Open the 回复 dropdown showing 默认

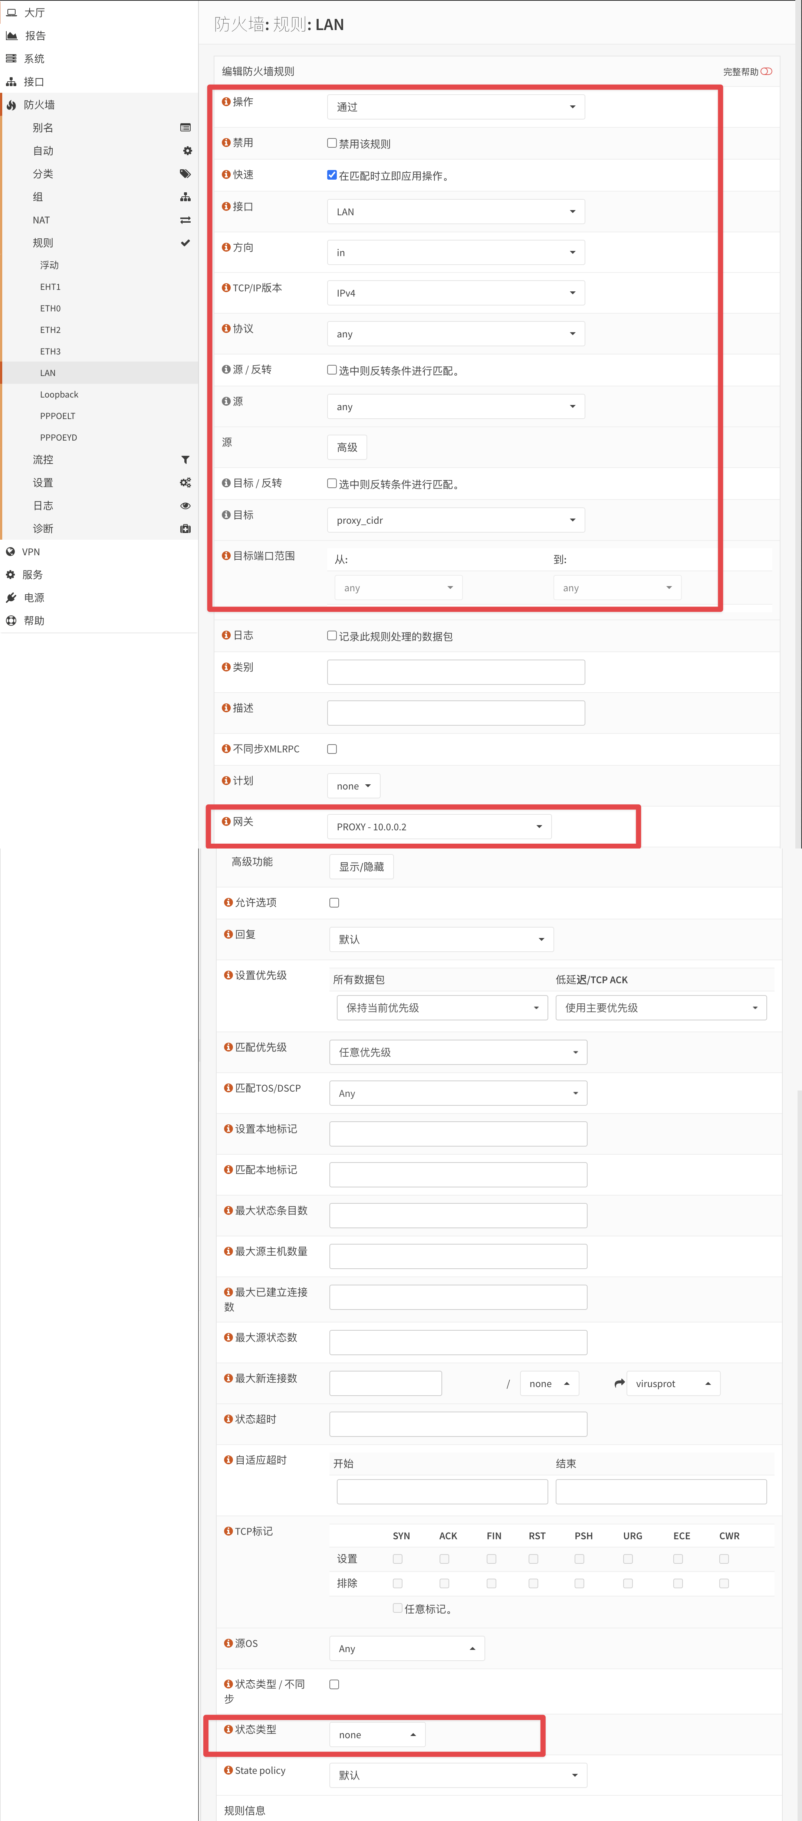[x=442, y=939]
